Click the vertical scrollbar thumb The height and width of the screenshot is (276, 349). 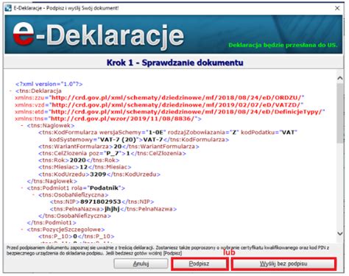340,113
